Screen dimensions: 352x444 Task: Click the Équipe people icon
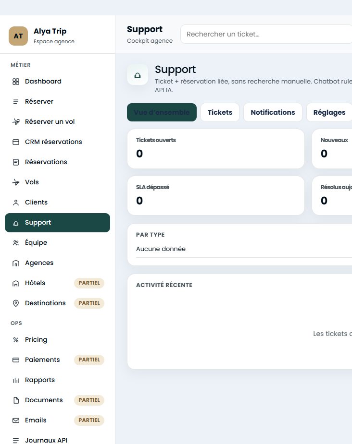[x=16, y=243]
